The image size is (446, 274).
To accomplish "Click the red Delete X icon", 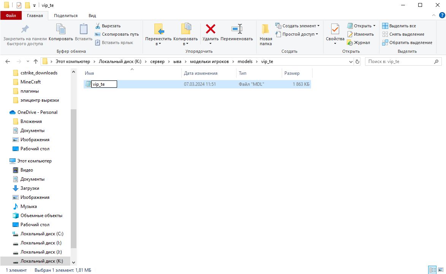I will point(210,29).
